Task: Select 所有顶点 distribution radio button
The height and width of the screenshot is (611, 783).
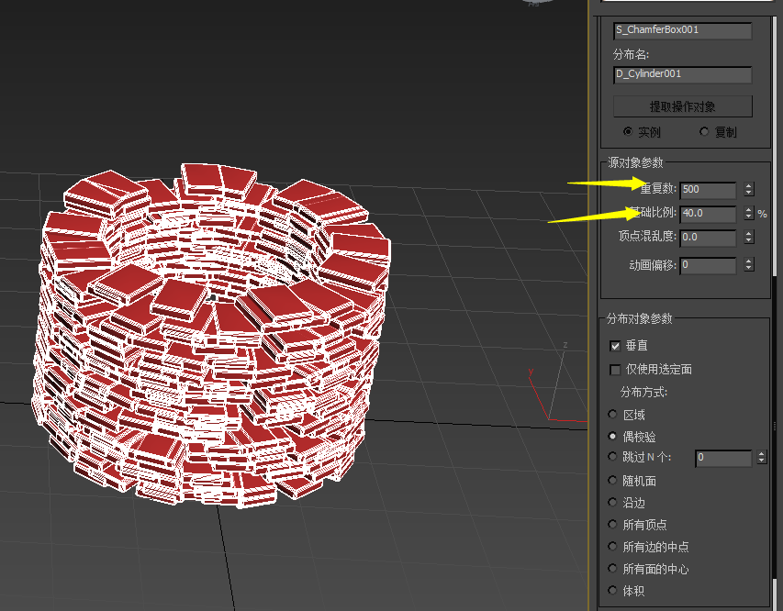Action: (x=613, y=524)
